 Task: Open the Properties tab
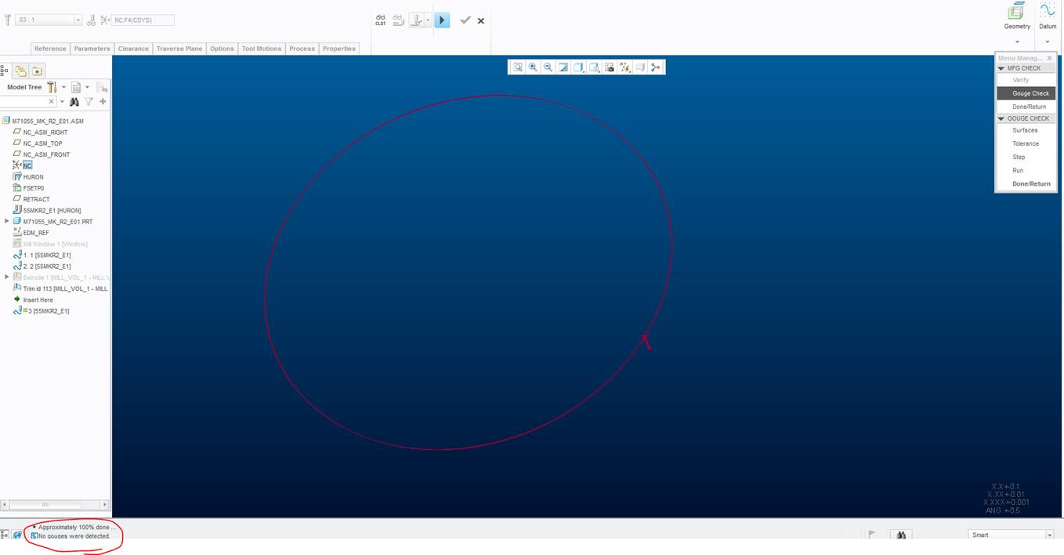[x=339, y=49]
